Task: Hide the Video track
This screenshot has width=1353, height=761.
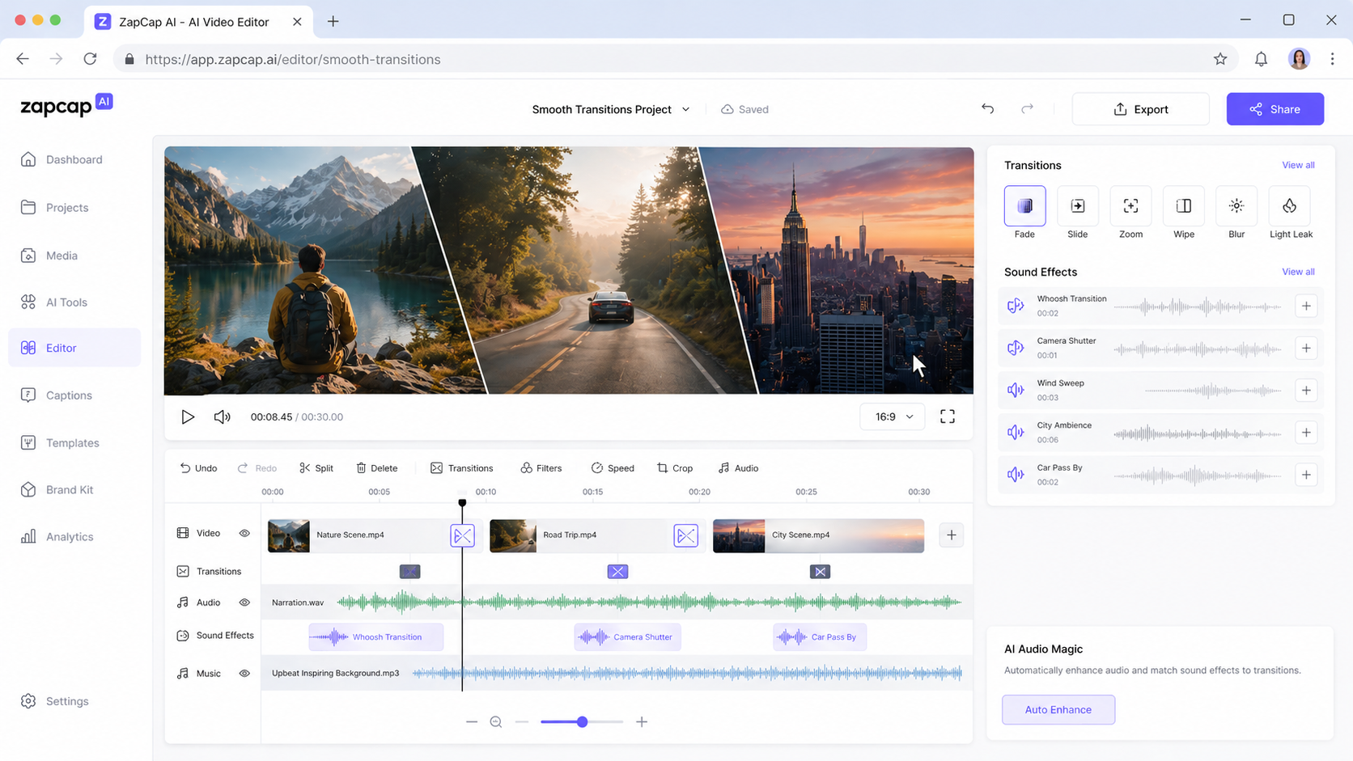Action: 244,534
